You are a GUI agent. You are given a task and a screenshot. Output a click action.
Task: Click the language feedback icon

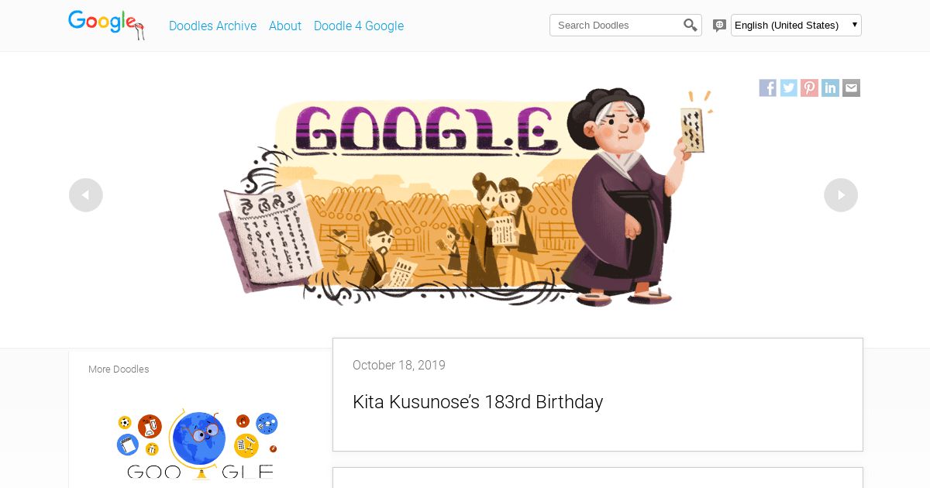[x=719, y=26]
